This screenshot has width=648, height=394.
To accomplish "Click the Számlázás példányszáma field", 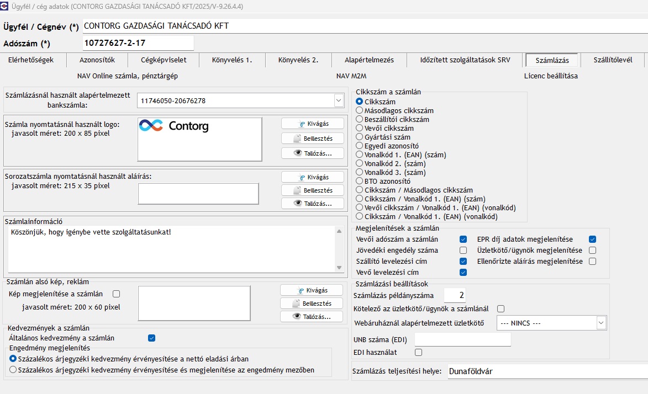I will 455,295.
